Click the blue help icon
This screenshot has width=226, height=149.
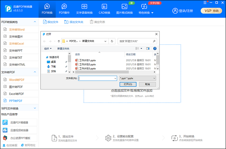155,48
